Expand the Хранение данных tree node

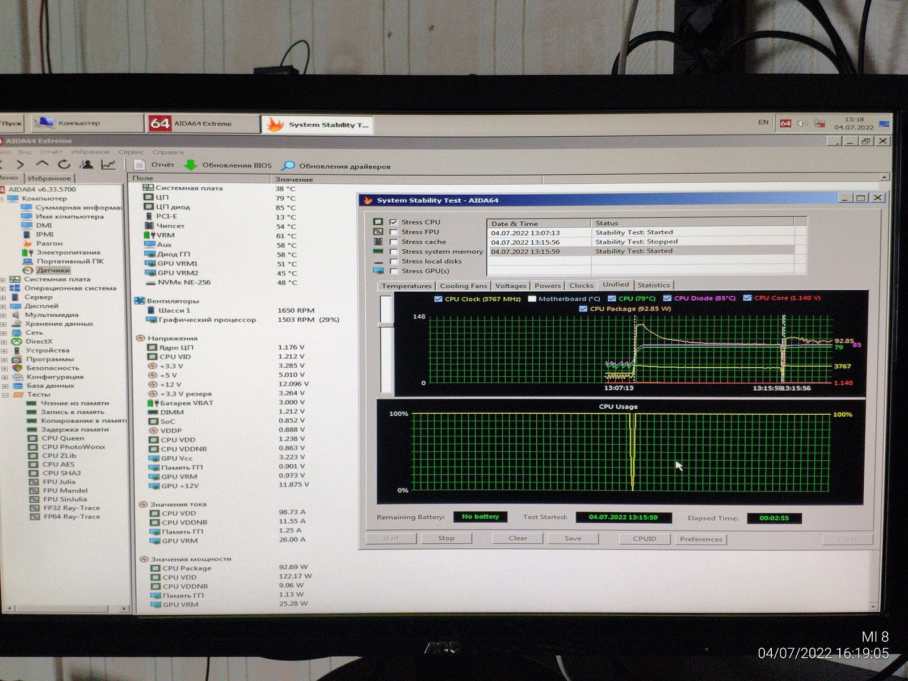[3, 324]
